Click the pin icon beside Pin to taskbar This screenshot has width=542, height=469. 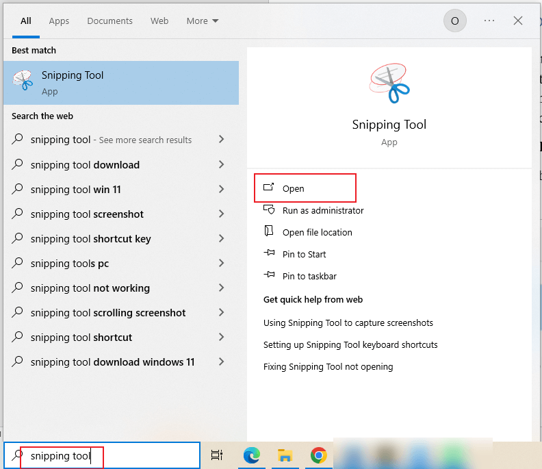[x=269, y=275]
